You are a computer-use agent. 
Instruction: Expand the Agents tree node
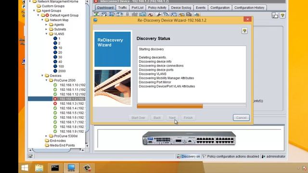(47, 25)
